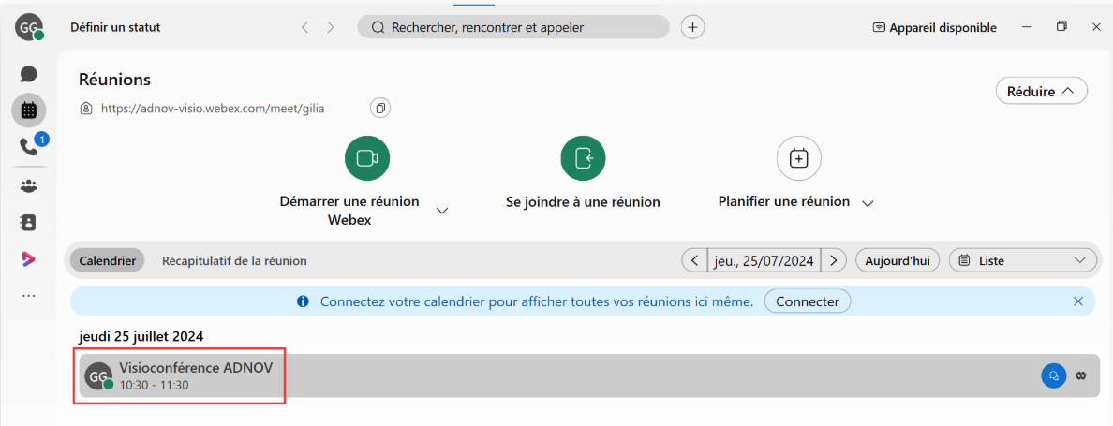
Task: Click the search field Rechercher, rencontrer et appeler
Action: [513, 28]
